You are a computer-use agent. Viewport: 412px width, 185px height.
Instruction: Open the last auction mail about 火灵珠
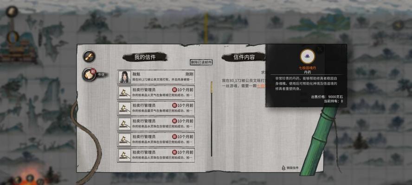tap(156, 155)
